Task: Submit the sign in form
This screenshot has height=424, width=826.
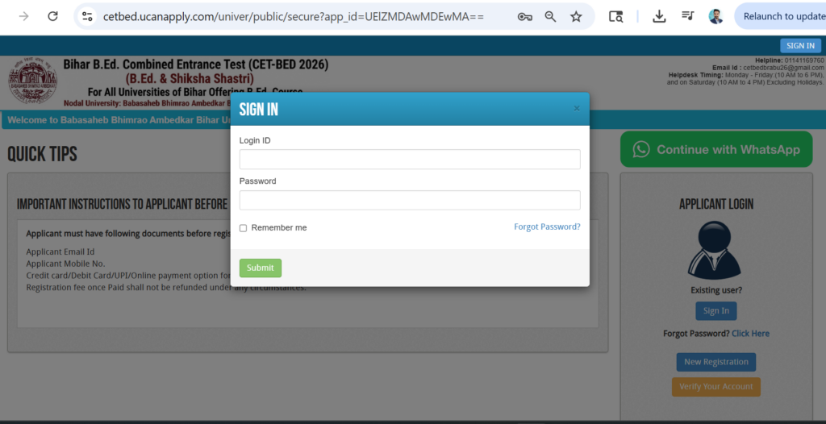Action: [261, 268]
